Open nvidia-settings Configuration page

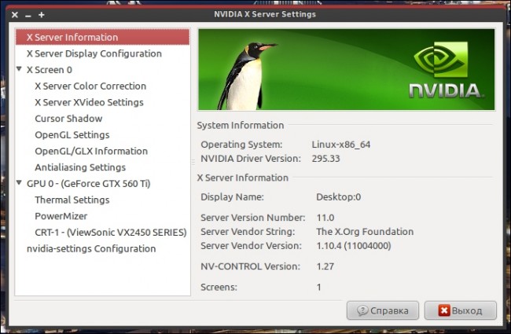(91, 249)
